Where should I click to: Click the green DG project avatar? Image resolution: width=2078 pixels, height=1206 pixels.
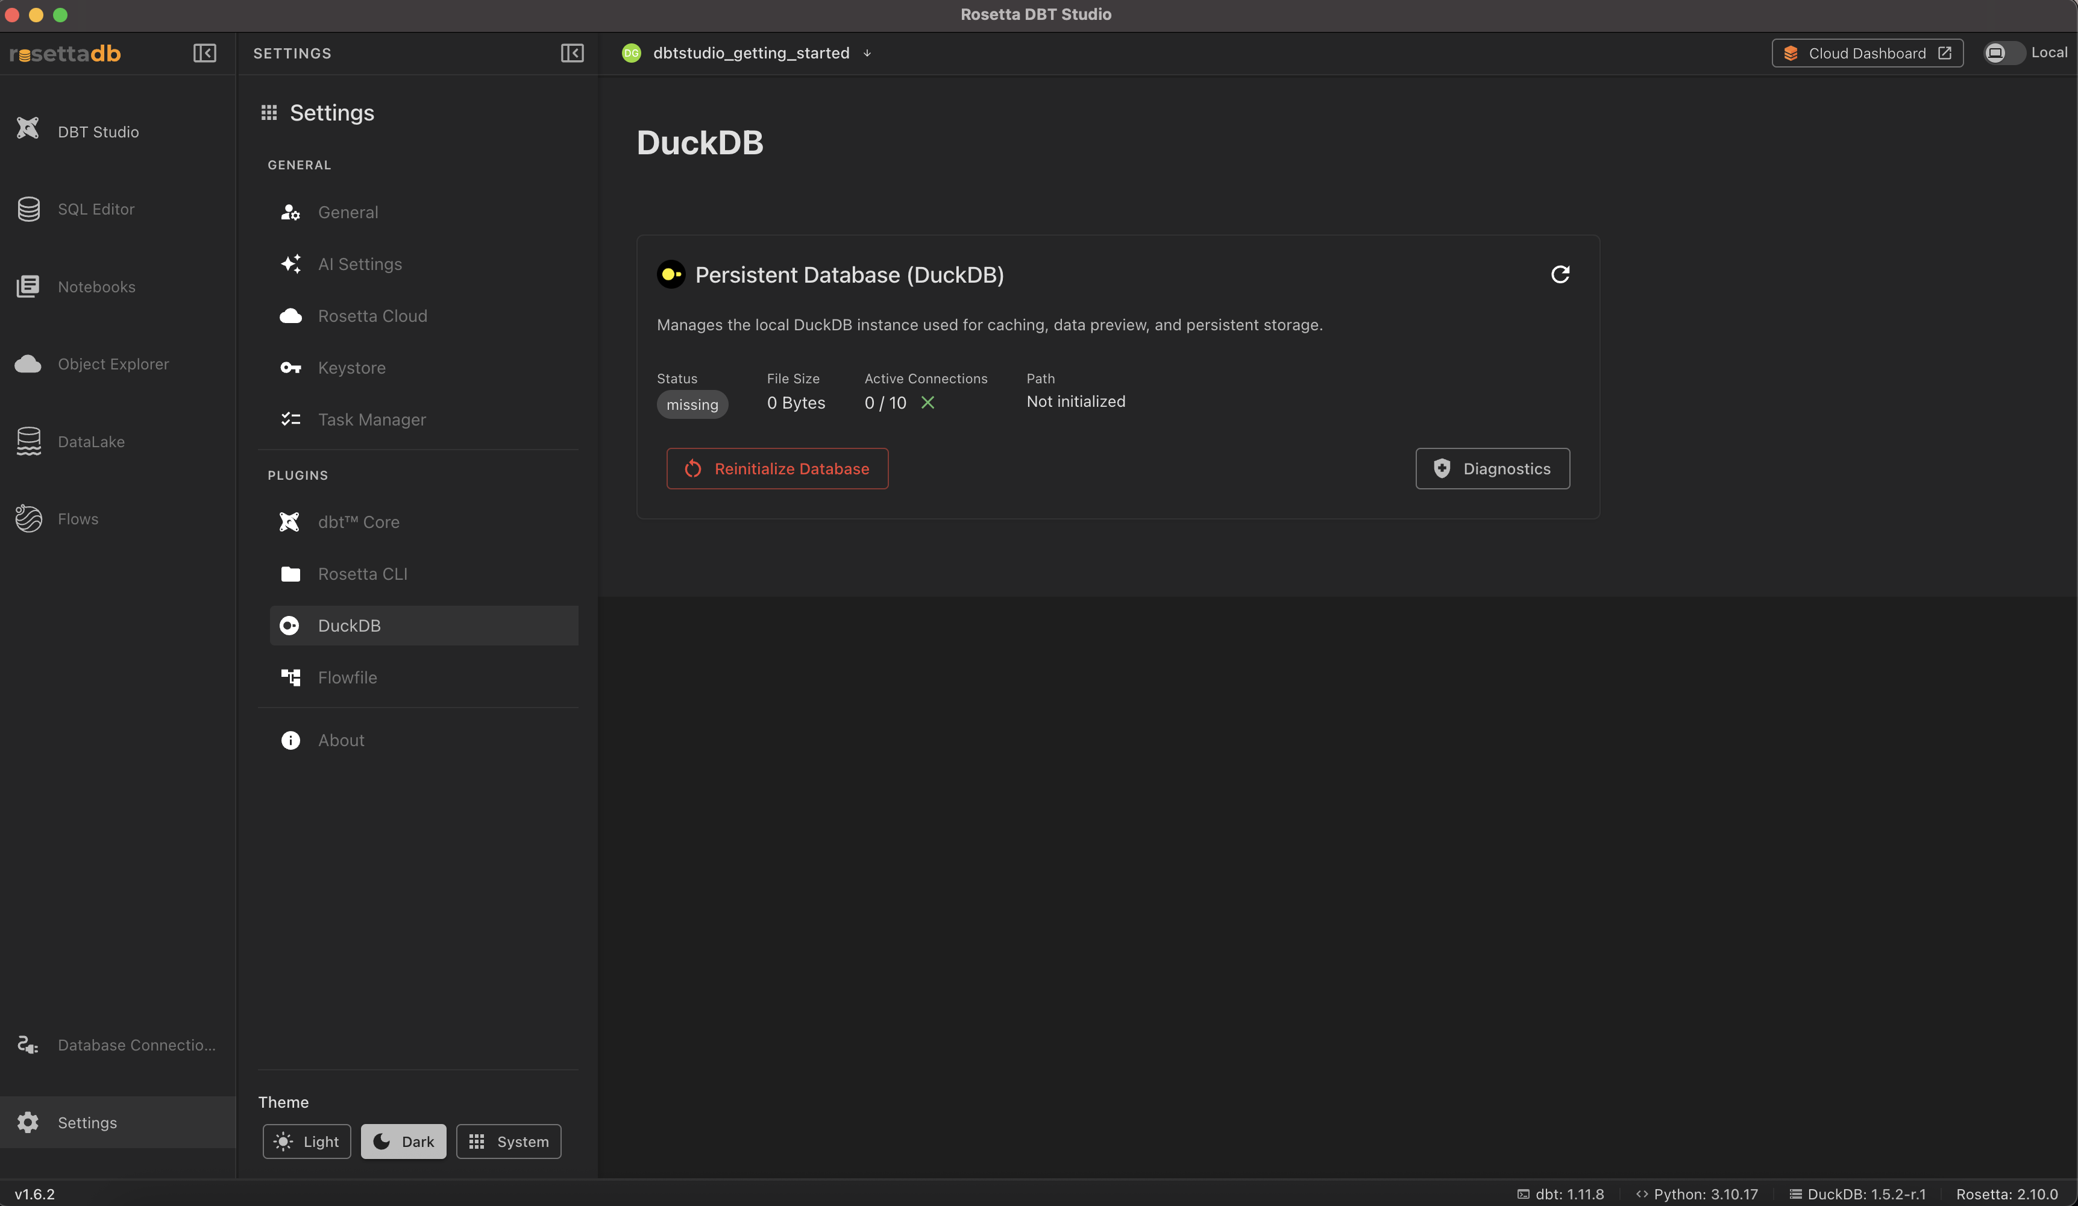pos(631,53)
